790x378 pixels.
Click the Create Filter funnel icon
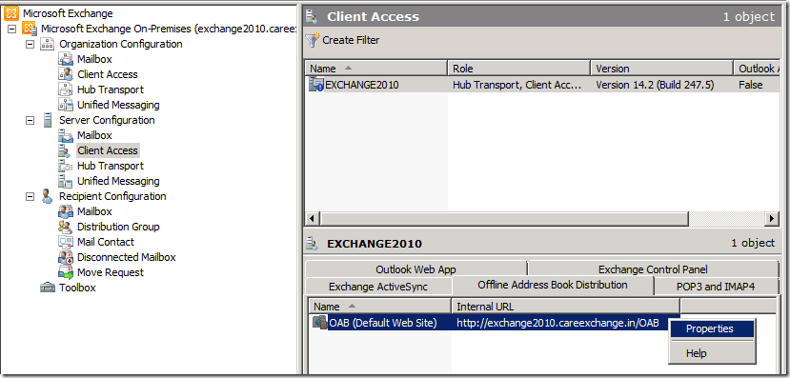(x=313, y=40)
